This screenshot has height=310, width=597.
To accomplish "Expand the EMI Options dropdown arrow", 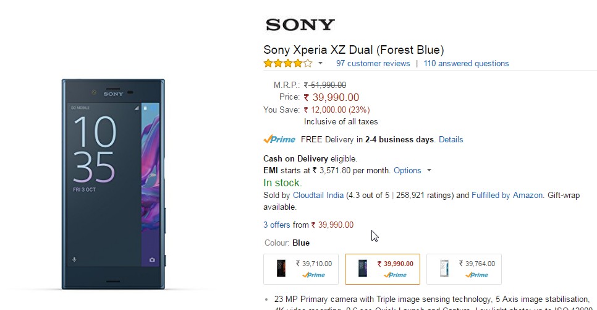I will coord(429,170).
